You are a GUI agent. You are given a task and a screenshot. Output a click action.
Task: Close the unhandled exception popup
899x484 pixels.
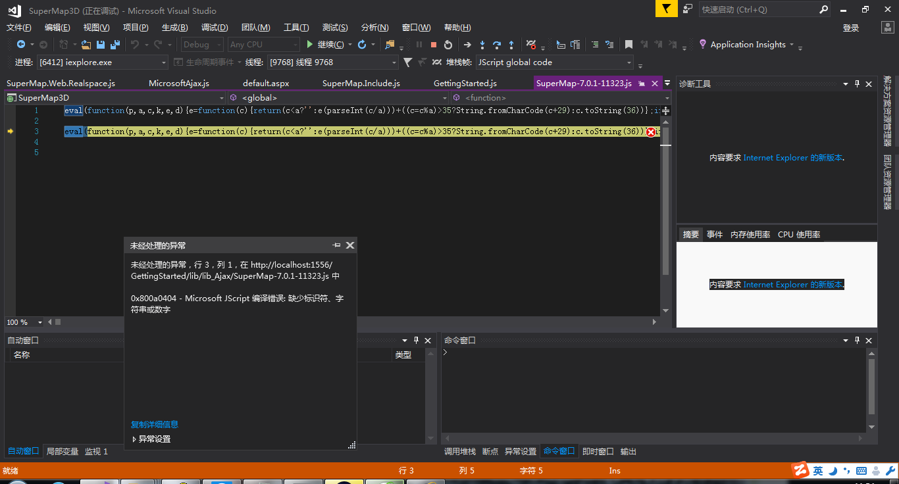coord(350,245)
